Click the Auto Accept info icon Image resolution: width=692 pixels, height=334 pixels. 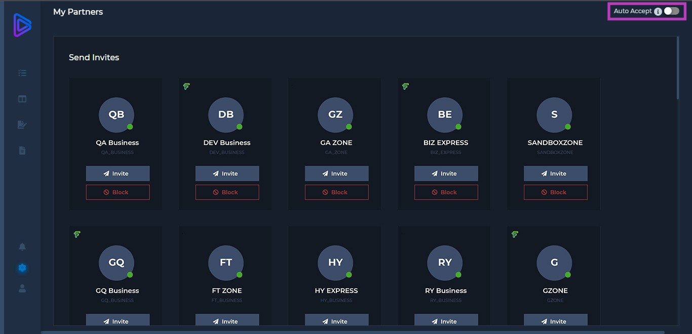[x=658, y=11]
